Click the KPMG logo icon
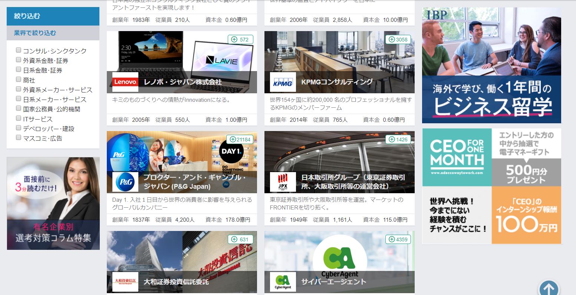This screenshot has height=295, width=576. [283, 82]
